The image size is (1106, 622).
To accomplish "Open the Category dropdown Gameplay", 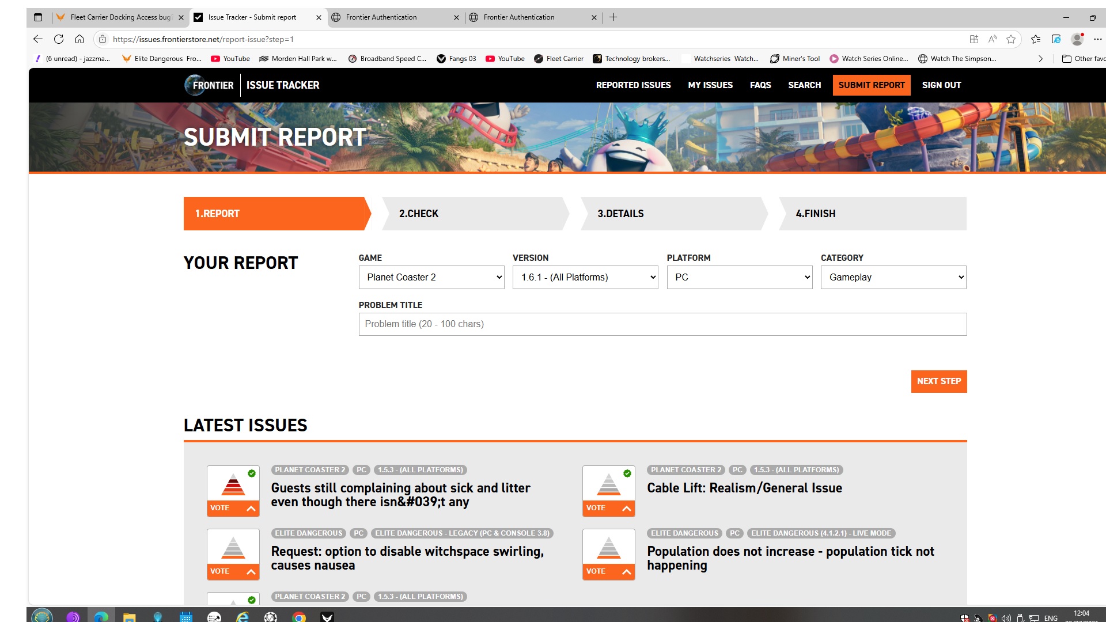I will 893,277.
